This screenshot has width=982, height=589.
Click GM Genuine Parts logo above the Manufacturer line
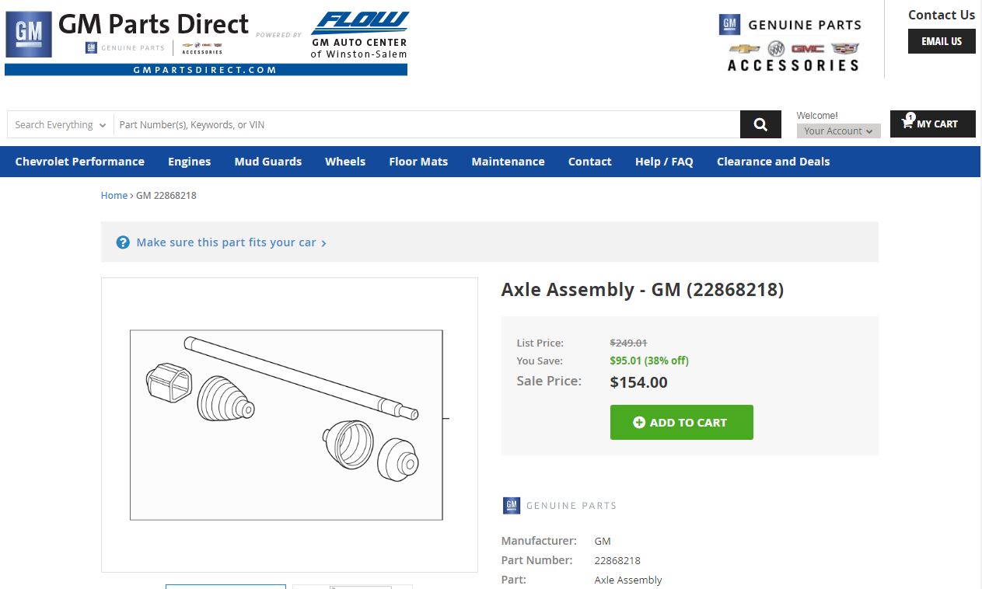(559, 505)
